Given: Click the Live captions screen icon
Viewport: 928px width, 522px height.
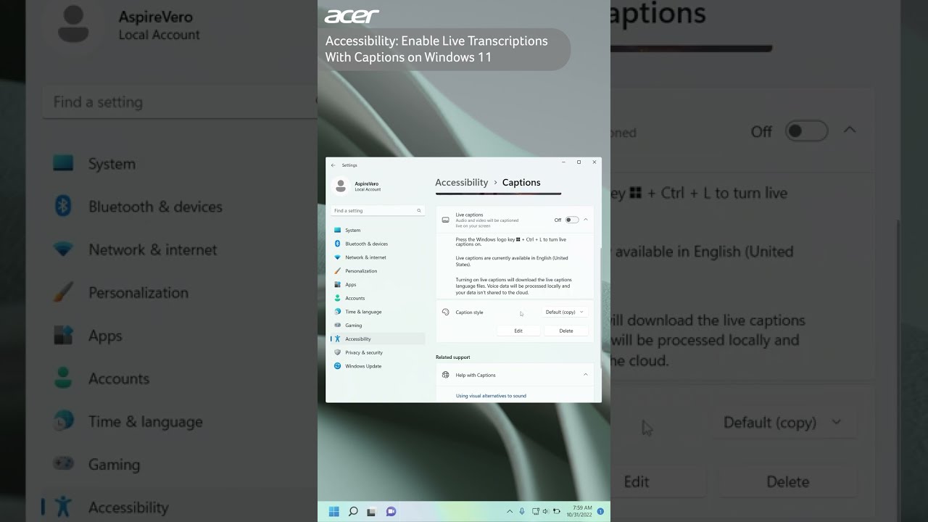Looking at the screenshot, I should click(x=446, y=220).
